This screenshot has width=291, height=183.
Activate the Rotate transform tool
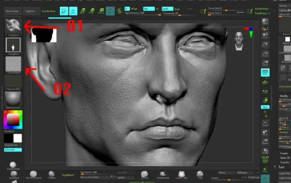pyautogui.click(x=101, y=11)
